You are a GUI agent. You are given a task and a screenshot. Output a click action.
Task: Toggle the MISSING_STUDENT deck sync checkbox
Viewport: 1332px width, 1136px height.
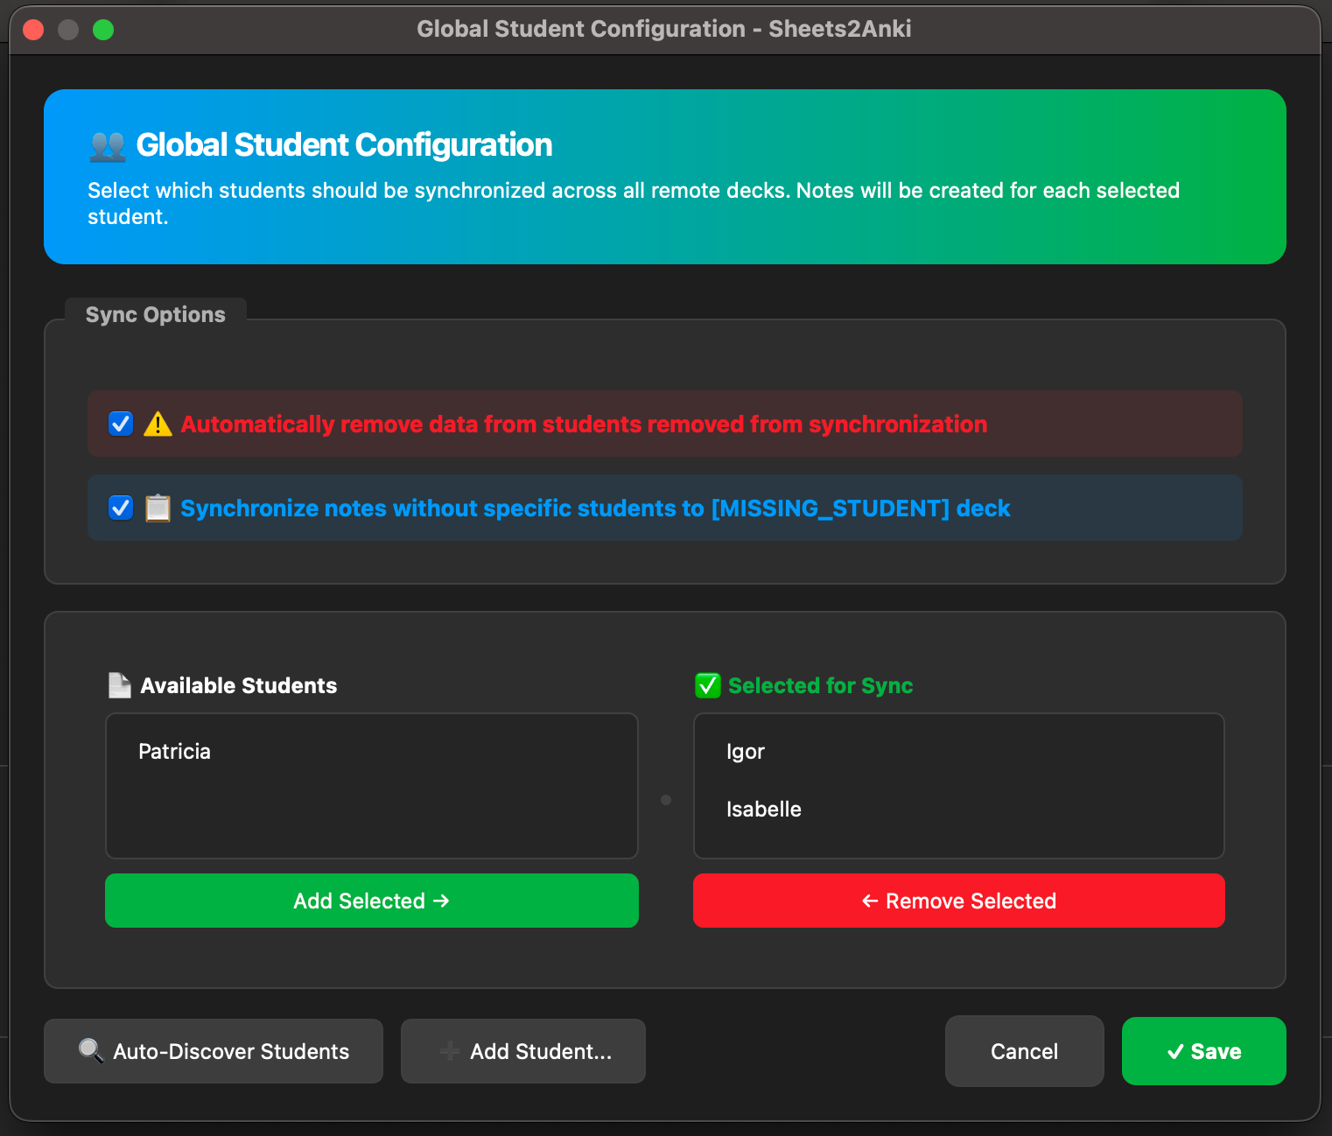pyautogui.click(x=121, y=508)
